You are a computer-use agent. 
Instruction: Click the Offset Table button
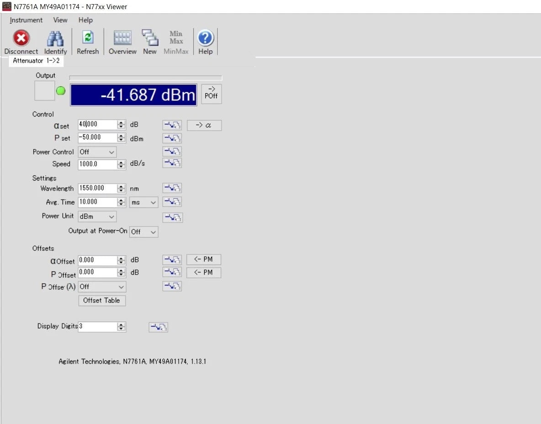102,301
